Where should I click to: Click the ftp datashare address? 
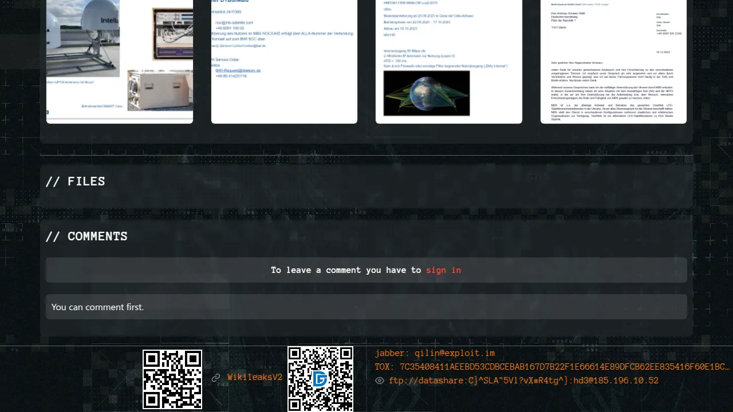click(523, 381)
